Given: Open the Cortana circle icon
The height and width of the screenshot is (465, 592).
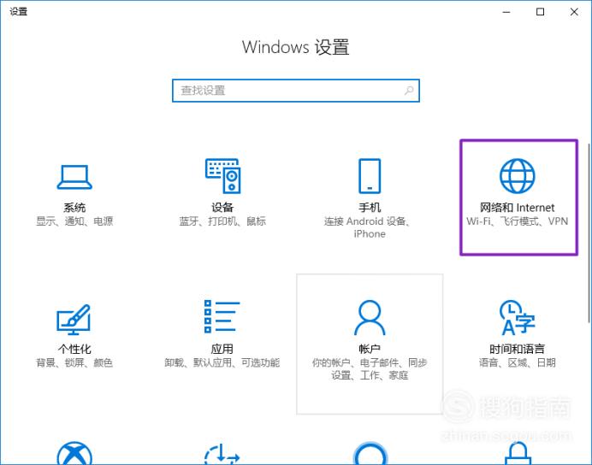Looking at the screenshot, I should coord(370,453).
